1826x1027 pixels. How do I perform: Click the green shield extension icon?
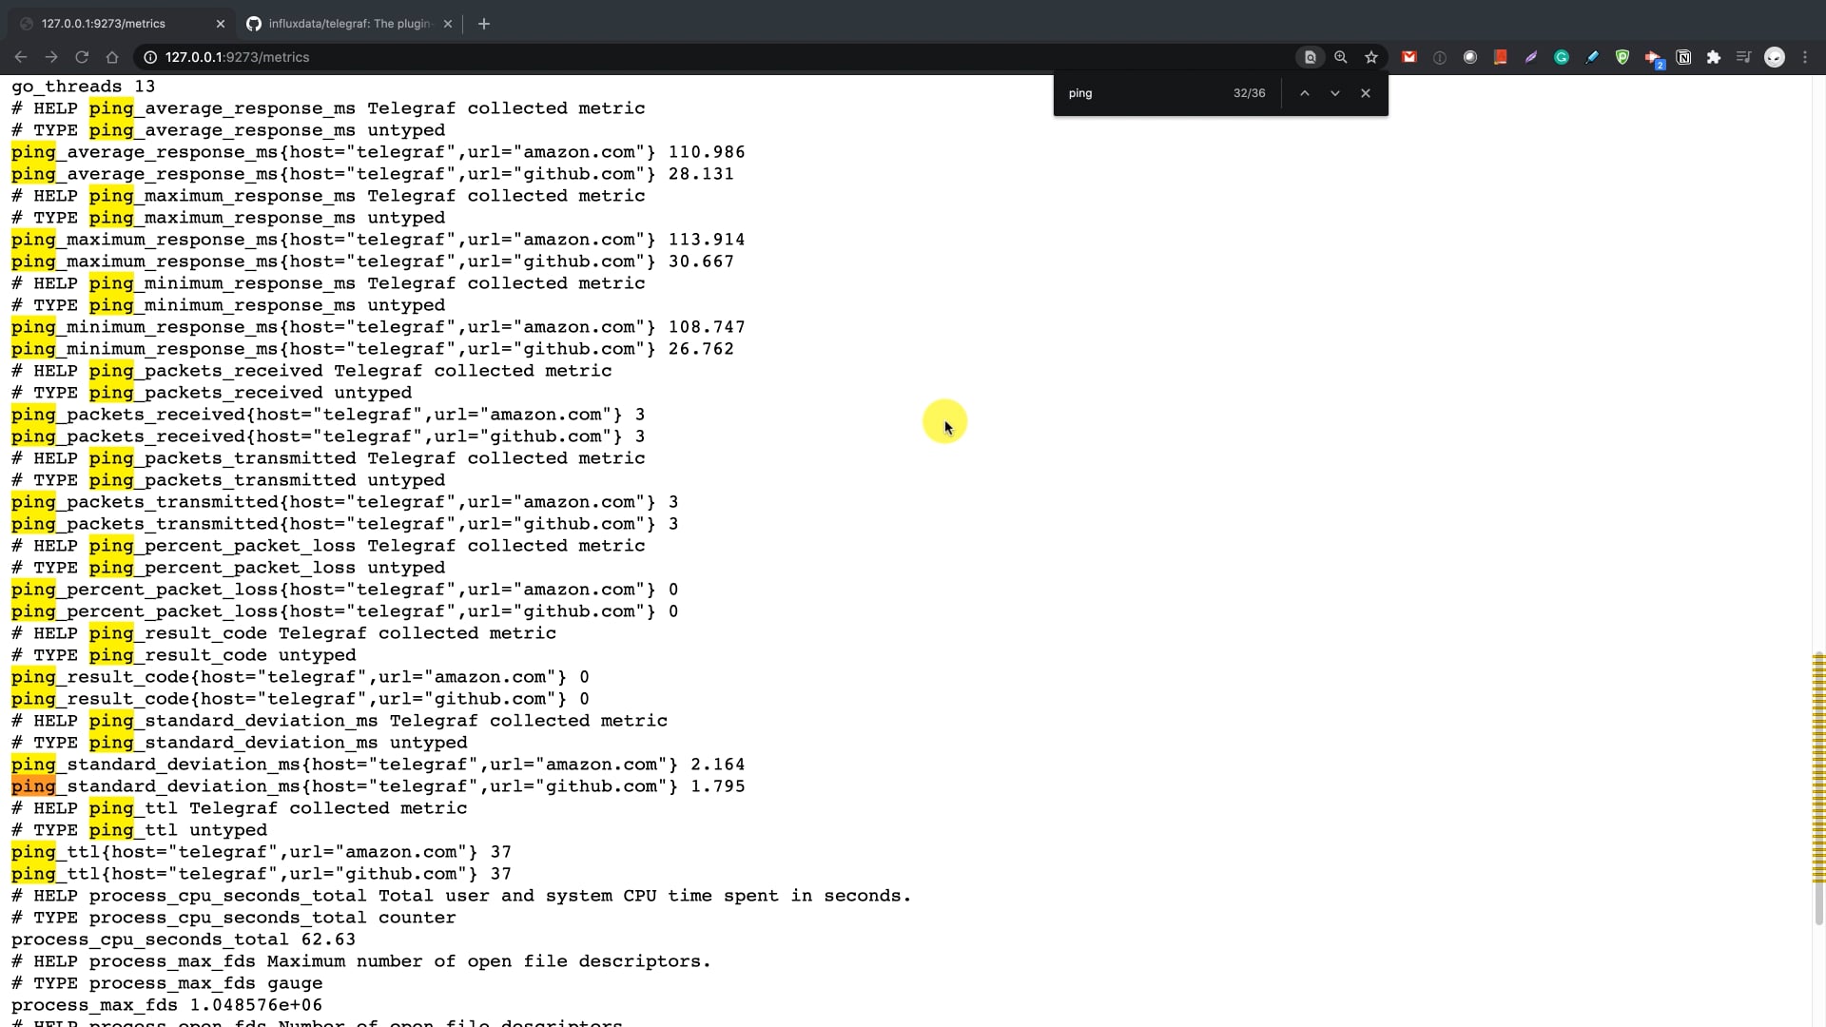(1622, 57)
